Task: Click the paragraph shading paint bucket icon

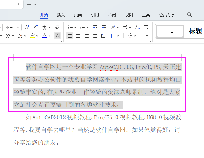Action: click(x=130, y=36)
